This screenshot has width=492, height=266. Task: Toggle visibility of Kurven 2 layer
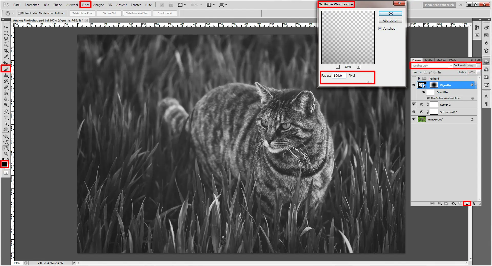click(414, 104)
